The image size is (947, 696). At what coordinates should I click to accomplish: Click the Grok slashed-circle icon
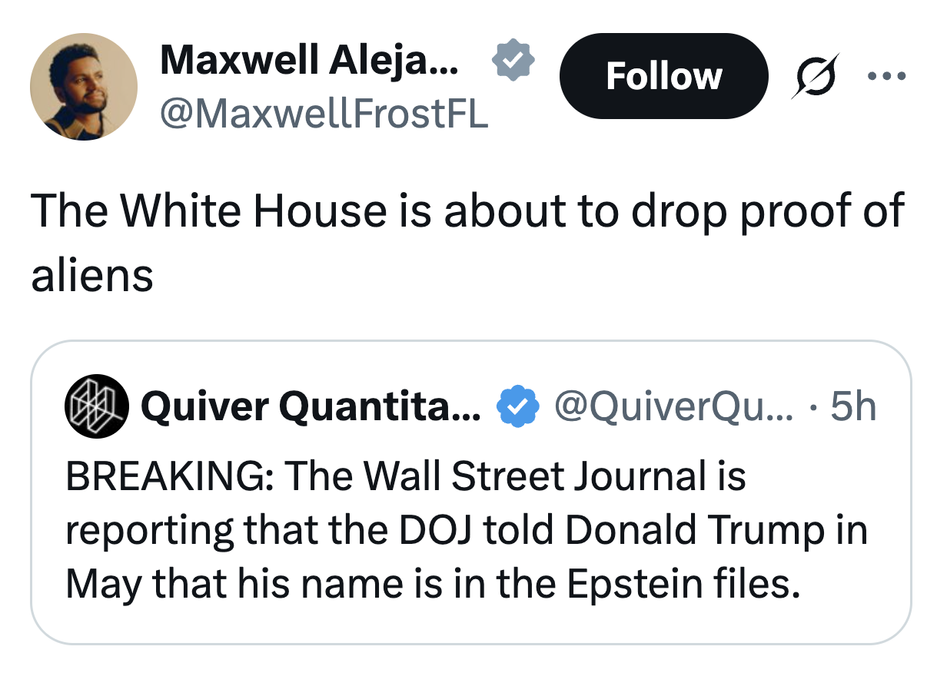coord(816,76)
